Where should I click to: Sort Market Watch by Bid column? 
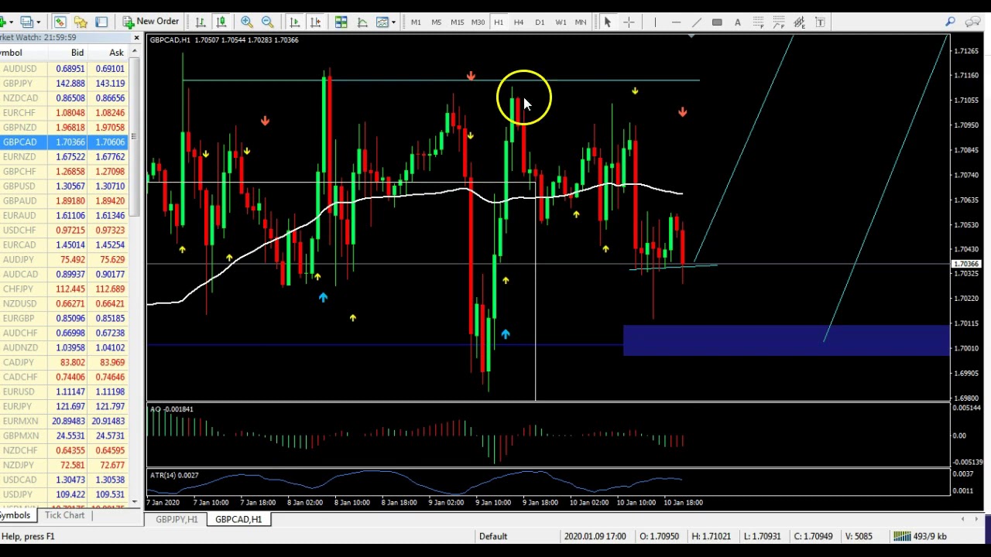coord(77,53)
